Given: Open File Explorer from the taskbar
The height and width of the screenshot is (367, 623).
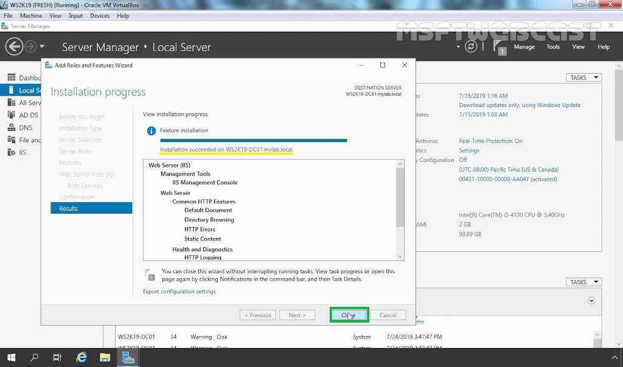Looking at the screenshot, I should 105,357.
